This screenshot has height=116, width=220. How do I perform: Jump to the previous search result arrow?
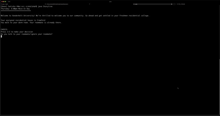pyautogui.click(x=174, y=4)
